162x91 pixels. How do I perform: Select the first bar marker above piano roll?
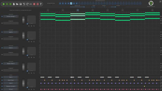pos(48,10)
